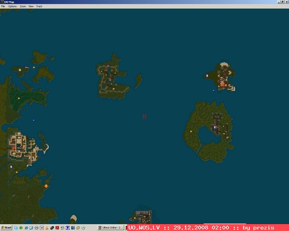Launch Internet Explorer from quick launch
Image resolution: width=289 pixels, height=231 pixels.
26,228
